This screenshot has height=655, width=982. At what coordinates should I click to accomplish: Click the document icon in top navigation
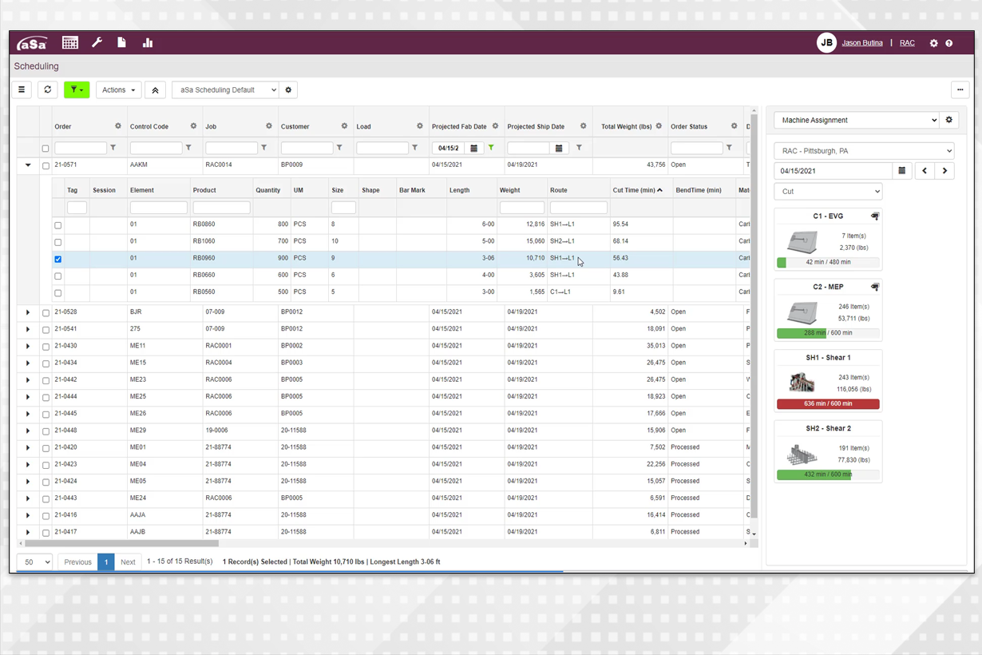[121, 43]
